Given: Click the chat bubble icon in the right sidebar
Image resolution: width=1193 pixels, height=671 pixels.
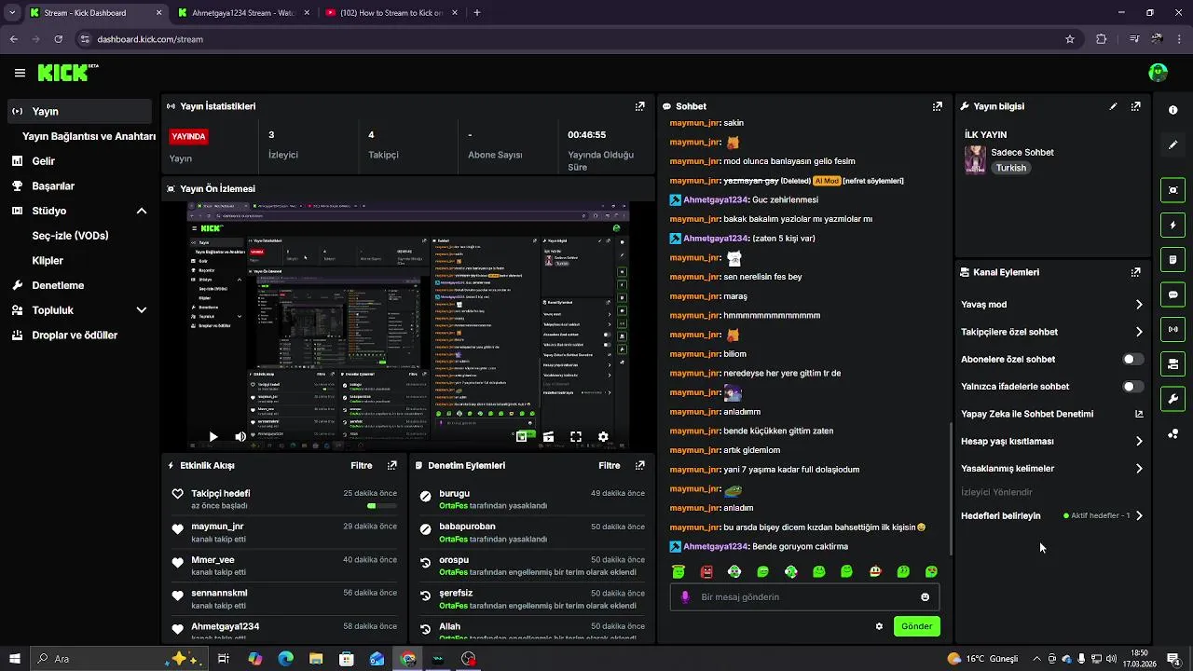Looking at the screenshot, I should pos(1172,294).
